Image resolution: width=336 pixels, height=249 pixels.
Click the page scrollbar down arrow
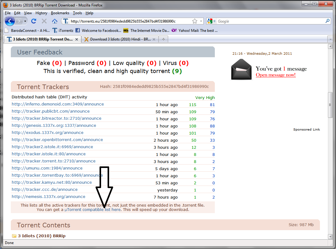click(x=330, y=237)
